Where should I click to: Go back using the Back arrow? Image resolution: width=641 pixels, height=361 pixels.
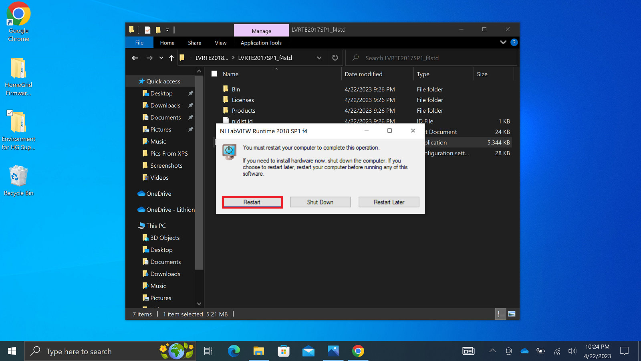click(x=135, y=58)
